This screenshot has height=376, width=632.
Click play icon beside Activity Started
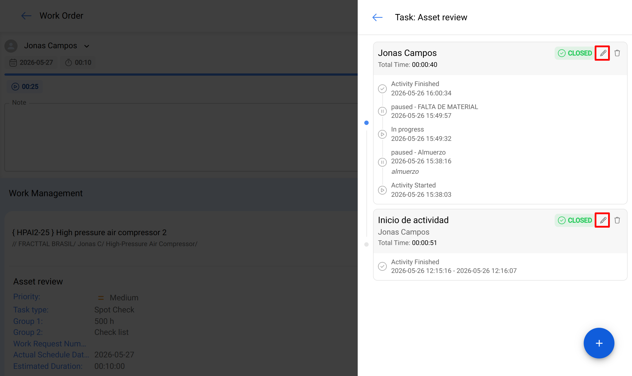[x=382, y=190]
